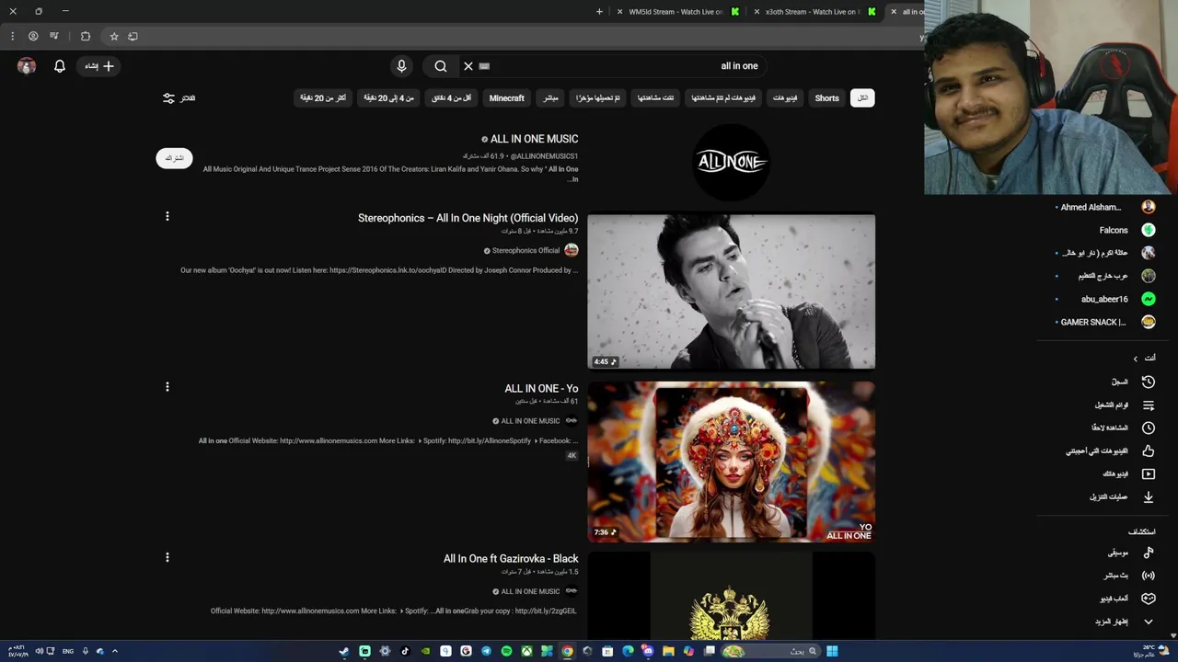Open Stereophonics All In One Night title
Image resolution: width=1178 pixels, height=662 pixels.
point(468,218)
